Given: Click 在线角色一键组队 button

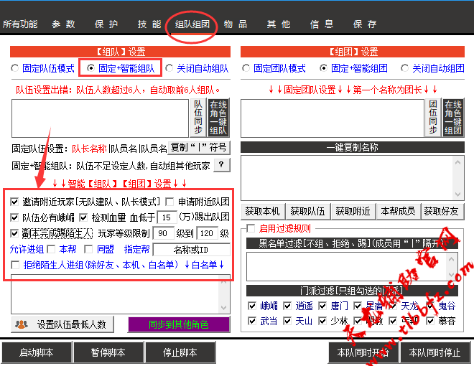Looking at the screenshot, I should 218,118.
